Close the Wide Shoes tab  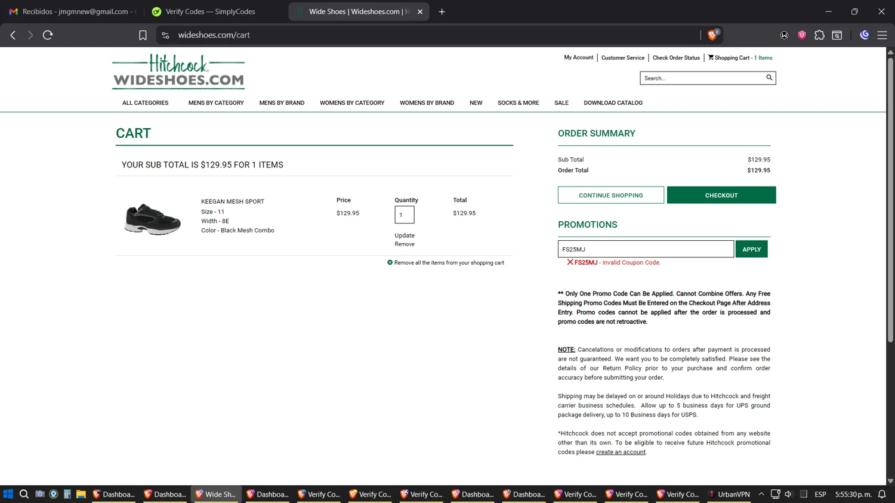pyautogui.click(x=420, y=11)
